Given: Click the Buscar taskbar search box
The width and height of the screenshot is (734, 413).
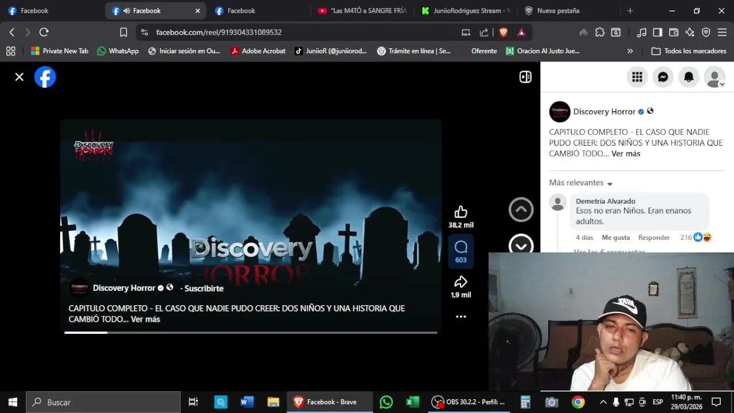Looking at the screenshot, I should point(104,402).
